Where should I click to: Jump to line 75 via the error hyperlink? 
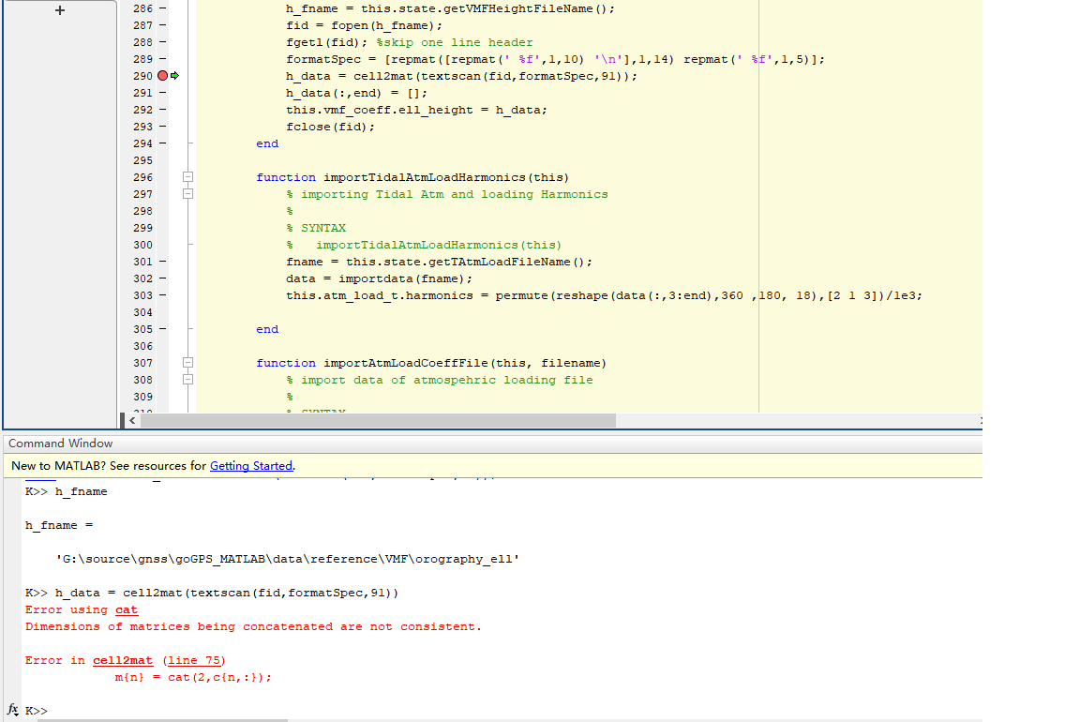point(194,660)
